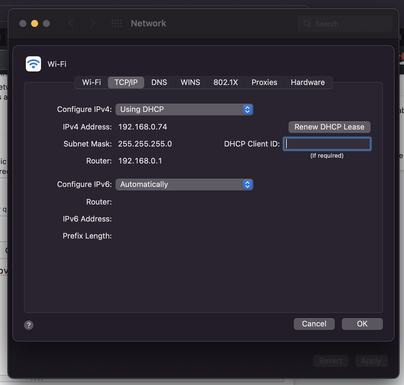The height and width of the screenshot is (385, 404).
Task: Open the help question mark button
Action: [29, 325]
